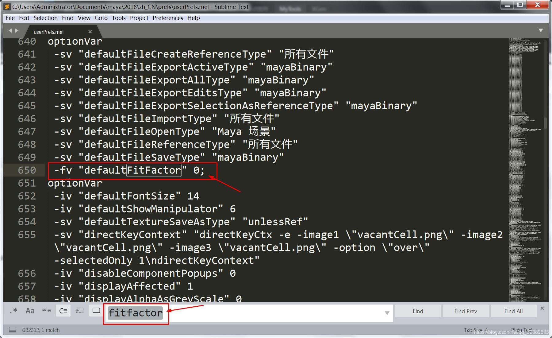Open the View menu
The width and height of the screenshot is (552, 338).
pos(84,18)
